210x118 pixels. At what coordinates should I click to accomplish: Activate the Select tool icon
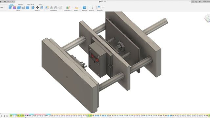92,8
